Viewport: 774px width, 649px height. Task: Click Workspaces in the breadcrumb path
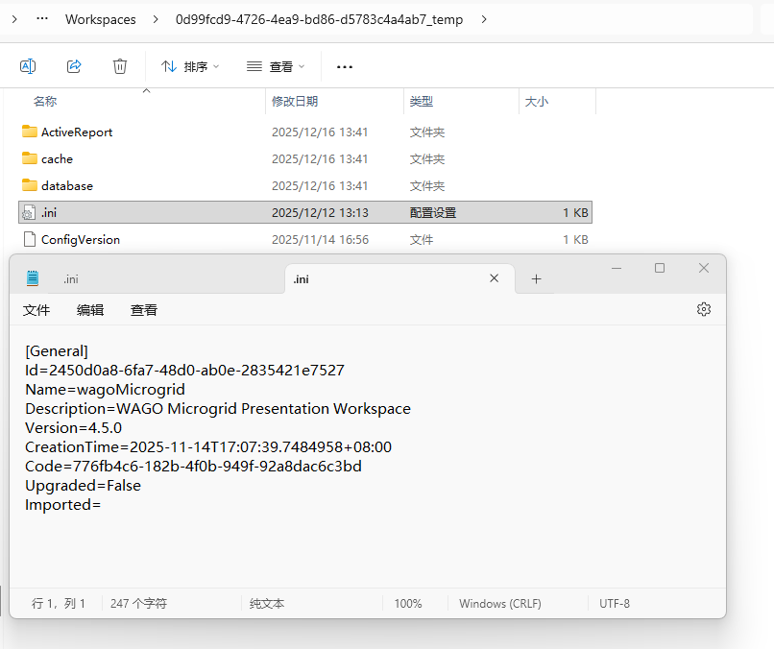[100, 19]
